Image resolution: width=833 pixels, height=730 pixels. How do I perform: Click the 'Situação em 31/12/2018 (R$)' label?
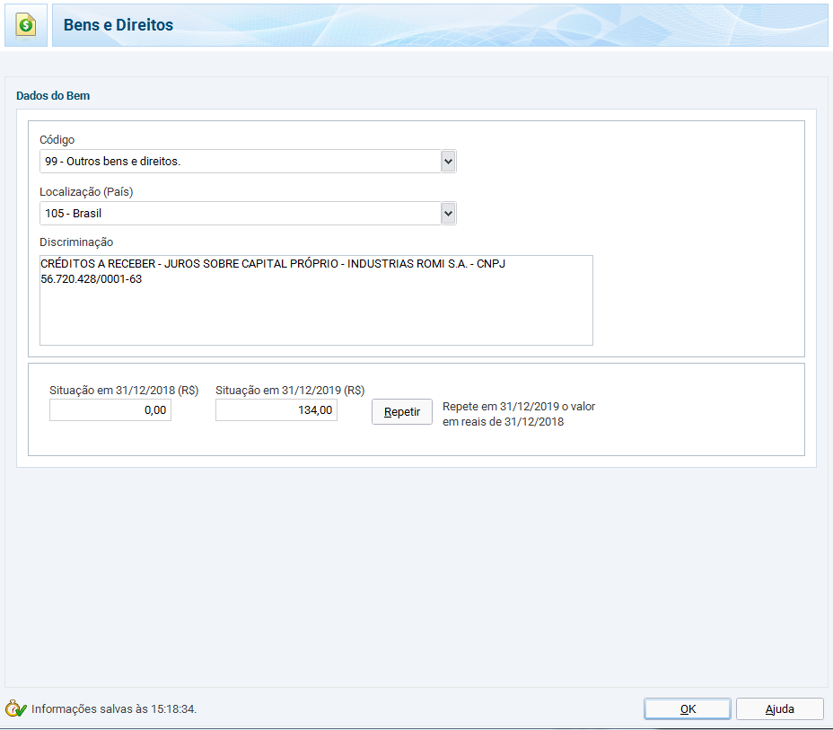point(124,391)
